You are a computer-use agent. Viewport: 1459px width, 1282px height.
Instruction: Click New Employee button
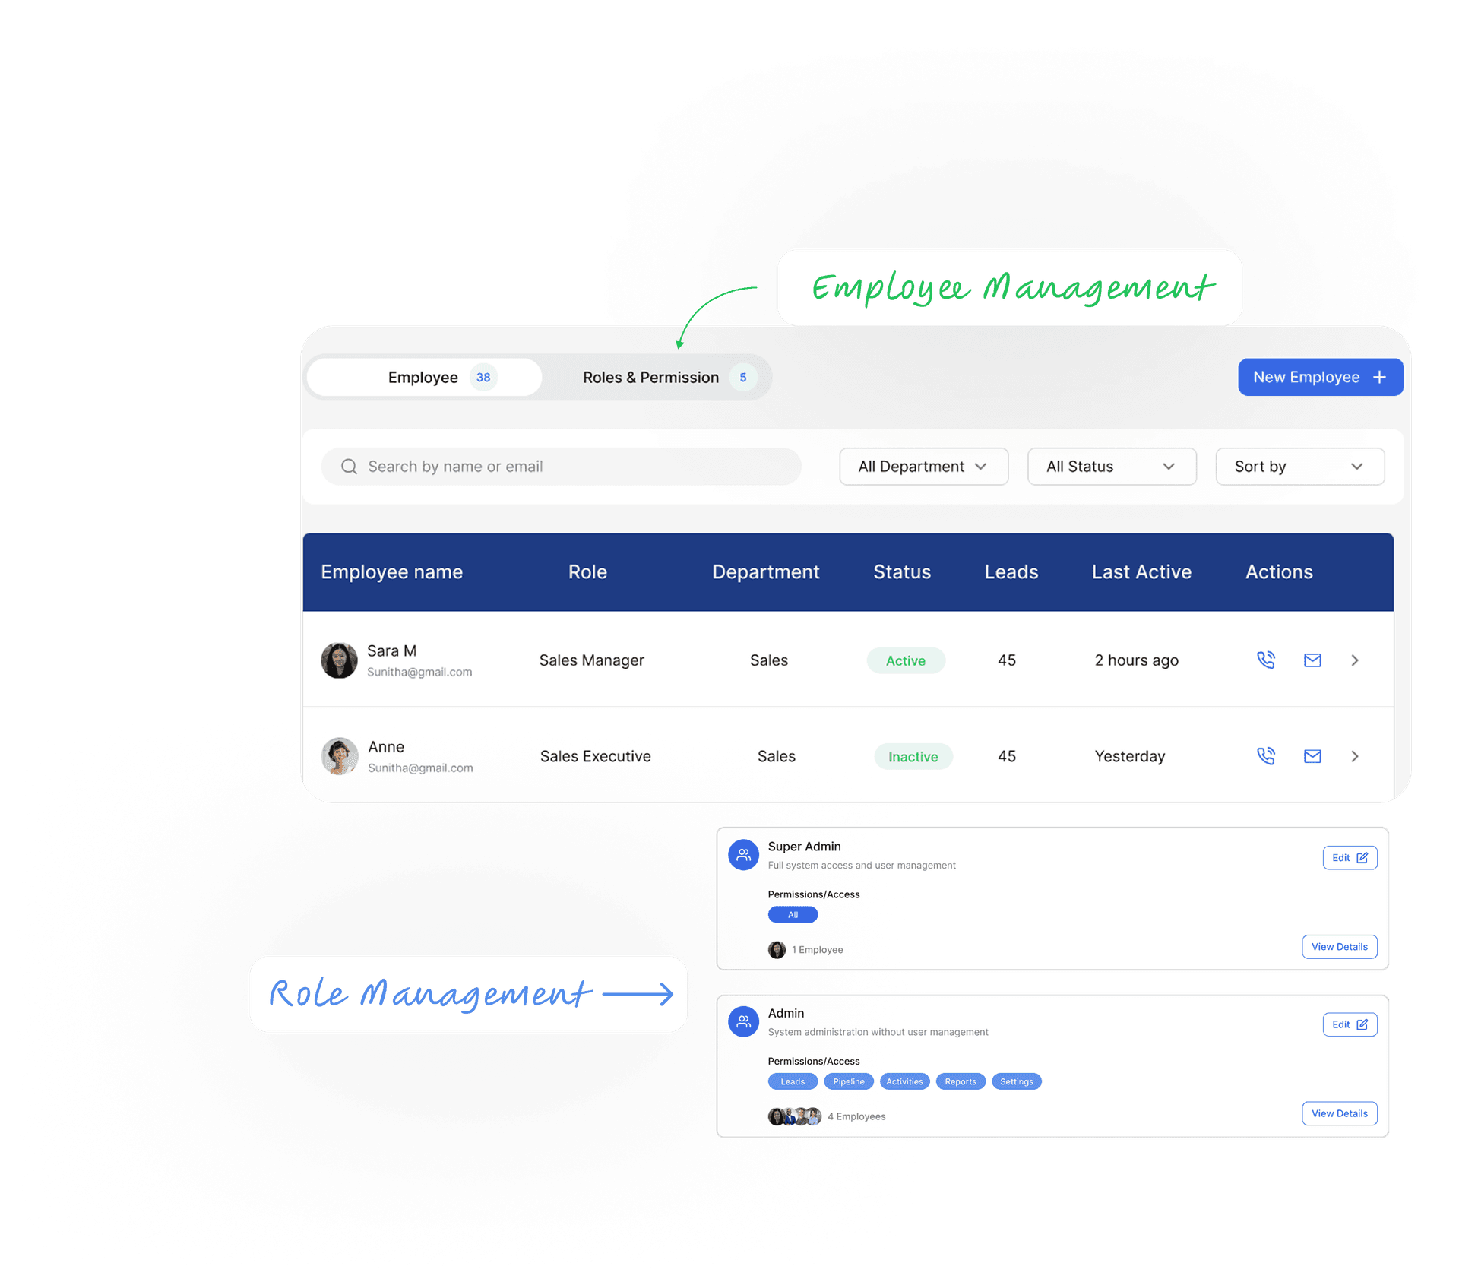(1320, 377)
